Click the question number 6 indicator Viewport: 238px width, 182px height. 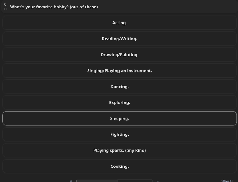pyautogui.click(x=5, y=4)
